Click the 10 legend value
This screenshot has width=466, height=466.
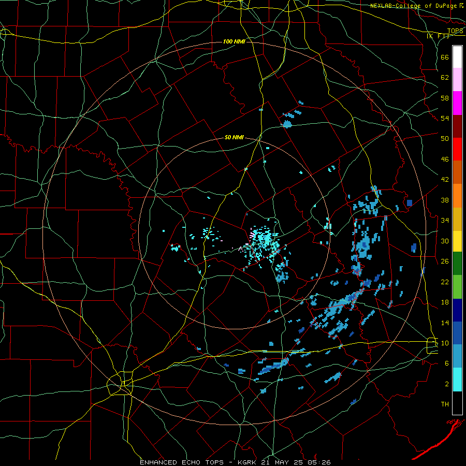[445, 343]
